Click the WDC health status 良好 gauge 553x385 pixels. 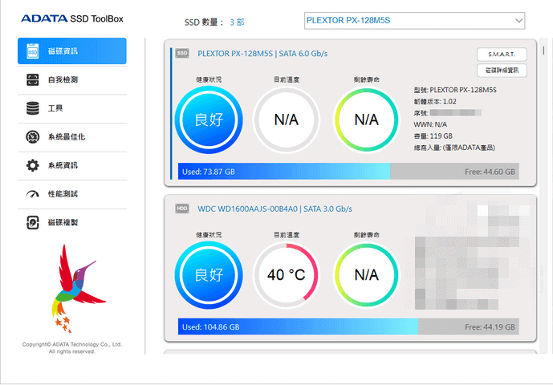click(209, 274)
